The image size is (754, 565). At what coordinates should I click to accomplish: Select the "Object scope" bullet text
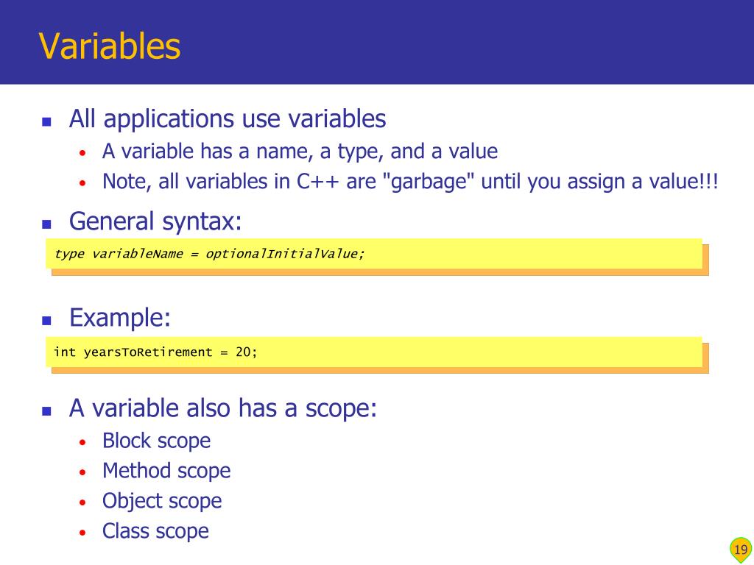click(162, 501)
